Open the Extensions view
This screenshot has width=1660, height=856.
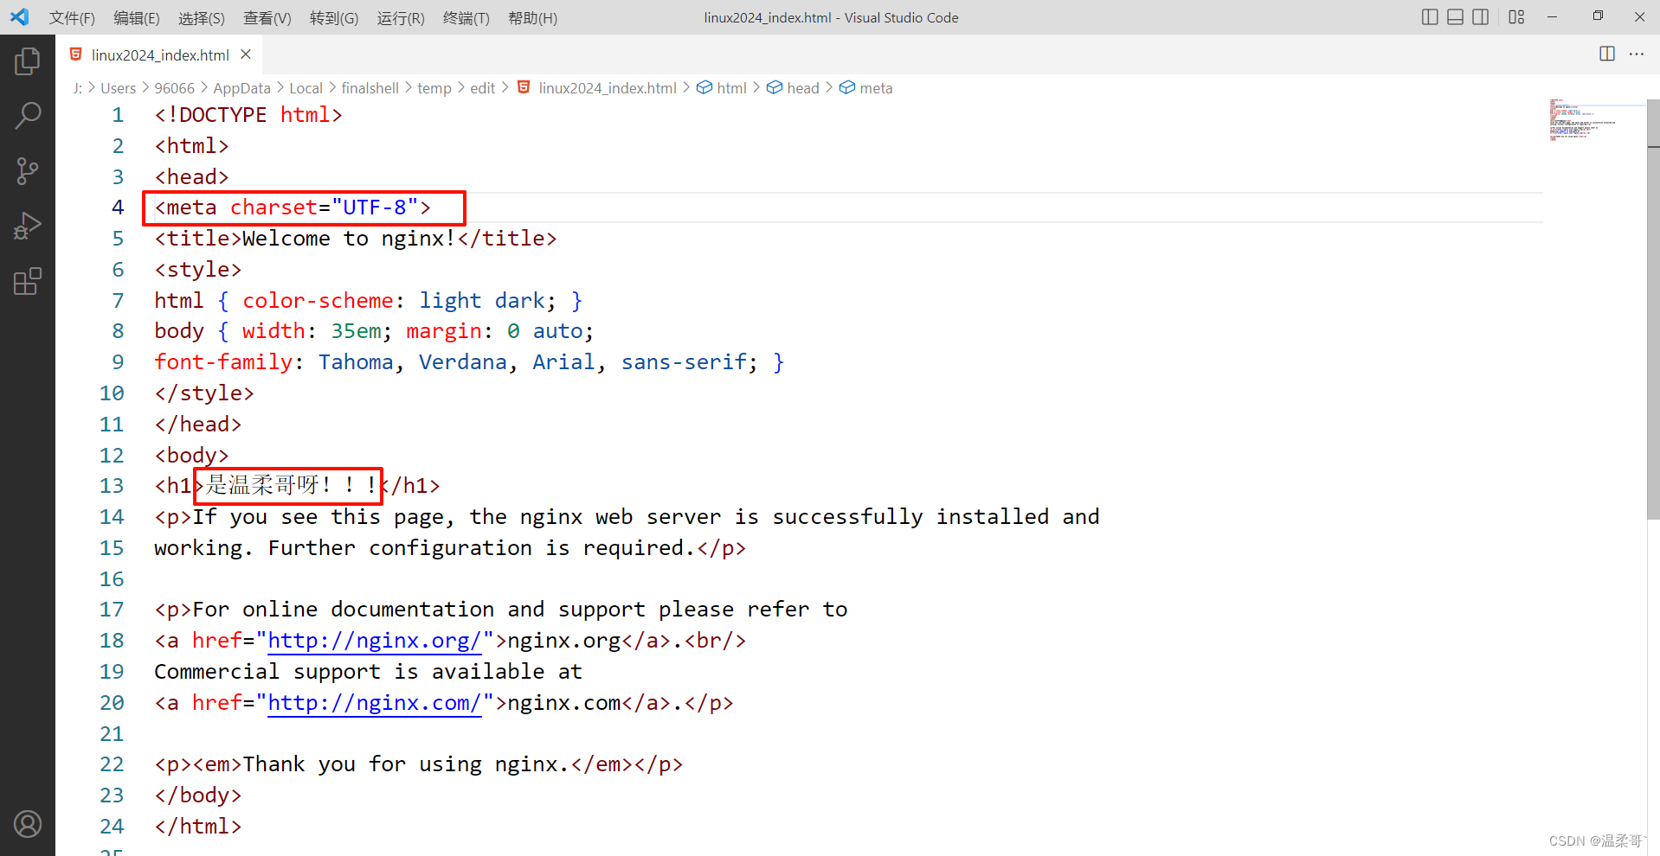tap(28, 281)
